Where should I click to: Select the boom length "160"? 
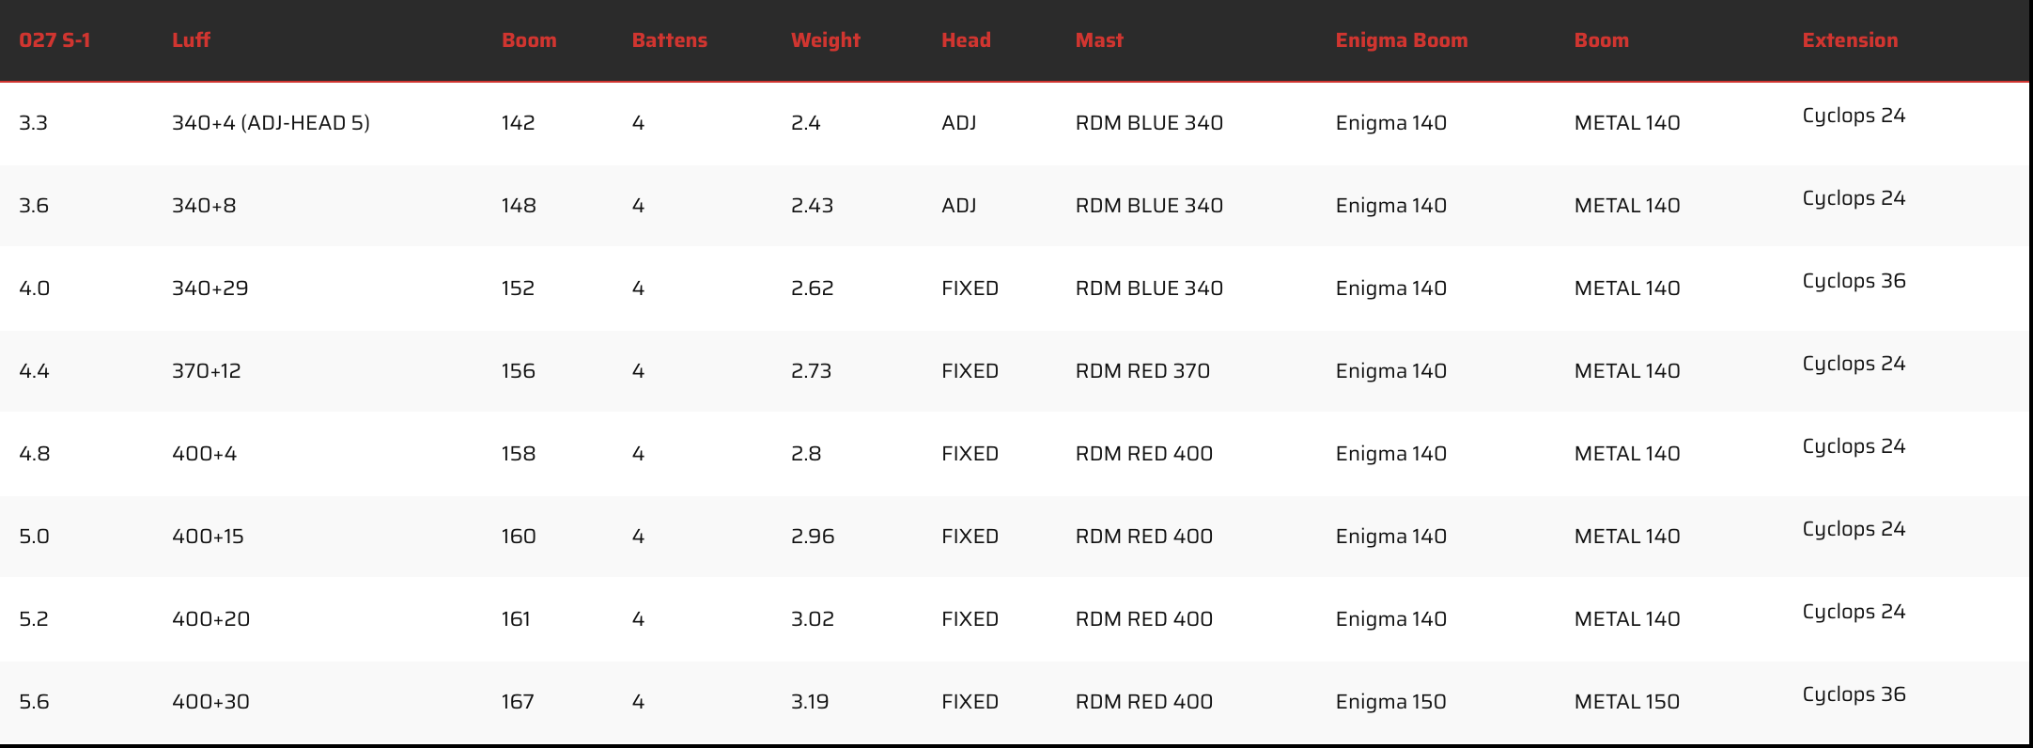520,537
